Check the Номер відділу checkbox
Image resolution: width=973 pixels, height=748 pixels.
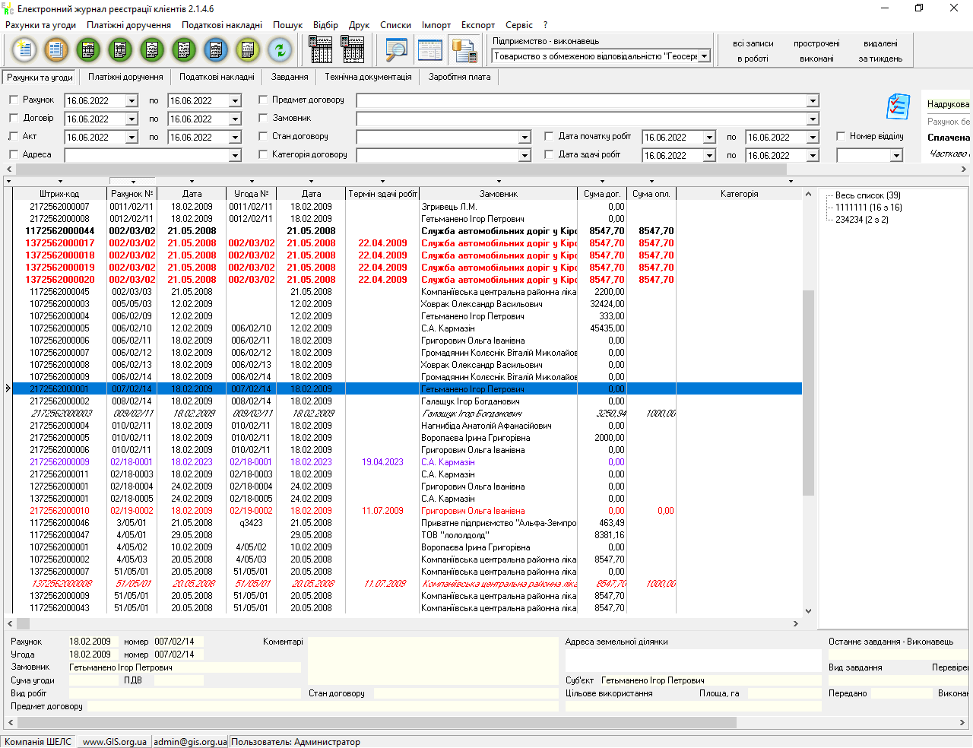[x=841, y=137]
